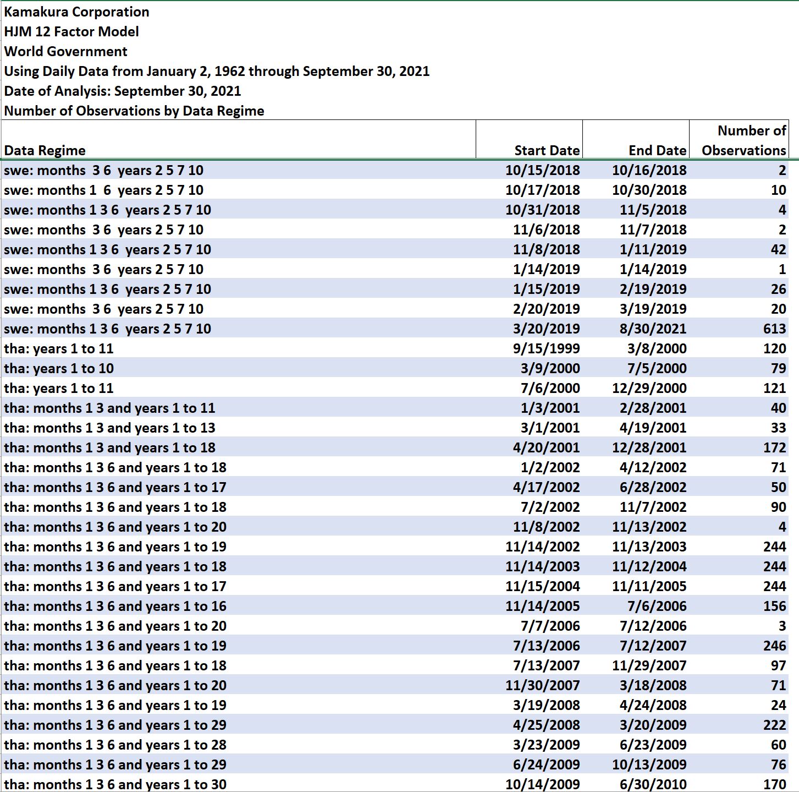Click 'tha: months 1 3 6 and years 1 to 16'

(115, 607)
